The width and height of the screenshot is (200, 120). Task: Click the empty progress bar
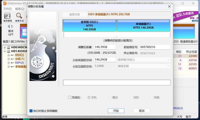pyautogui.click(x=117, y=83)
